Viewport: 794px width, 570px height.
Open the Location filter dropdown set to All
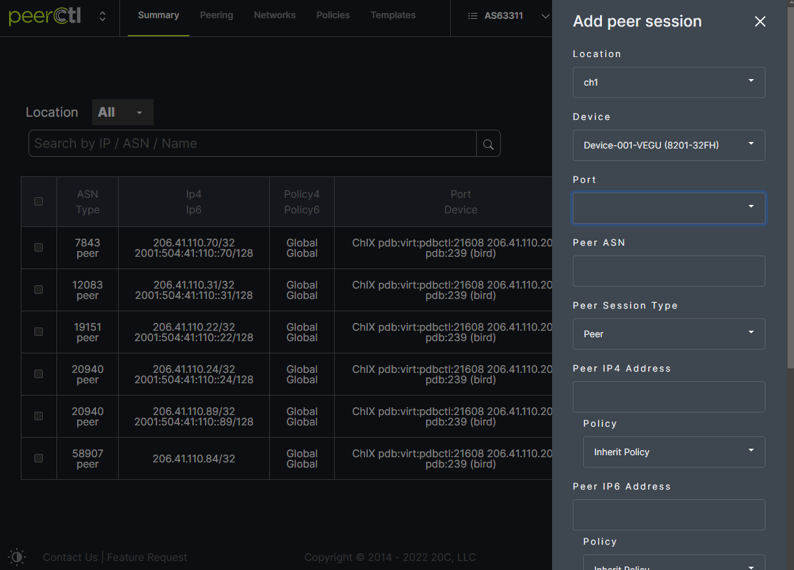tap(123, 112)
